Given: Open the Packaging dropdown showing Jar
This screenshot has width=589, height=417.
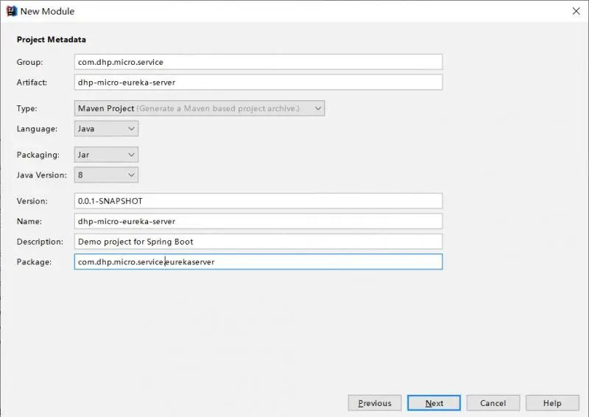Looking at the screenshot, I should tap(106, 155).
